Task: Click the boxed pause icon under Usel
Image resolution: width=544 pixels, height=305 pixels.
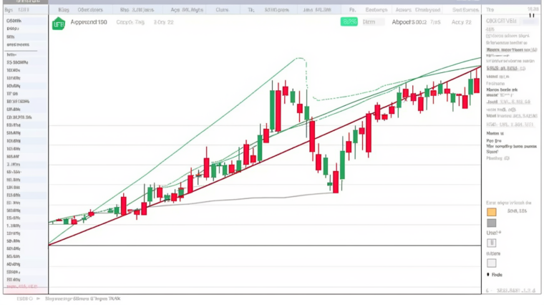Action: 492,243
